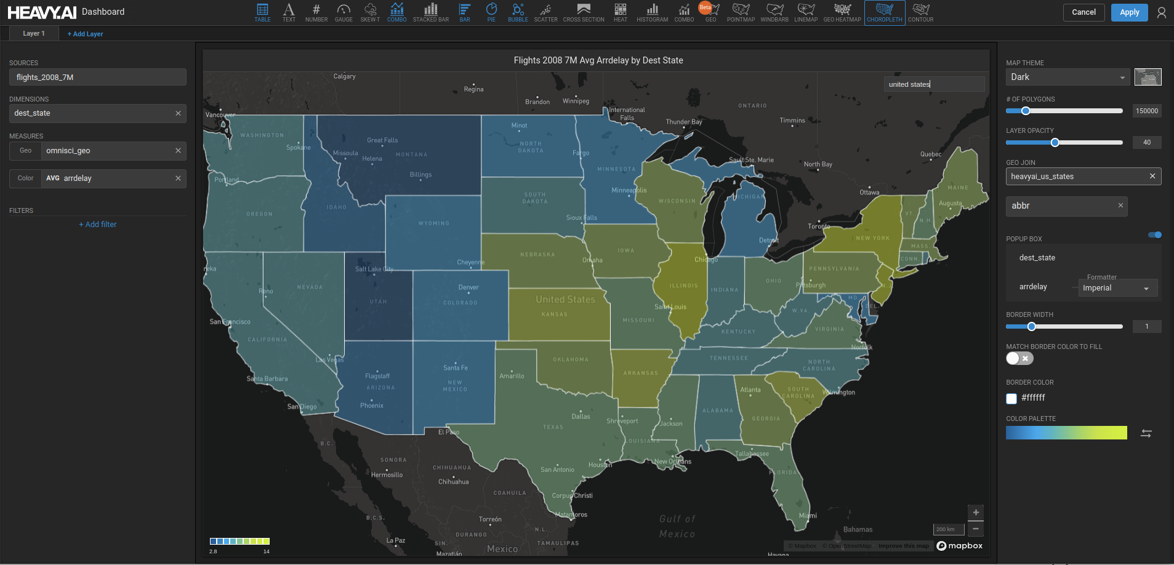Open the Map Theme dropdown
The image size is (1174, 565).
click(x=1067, y=77)
